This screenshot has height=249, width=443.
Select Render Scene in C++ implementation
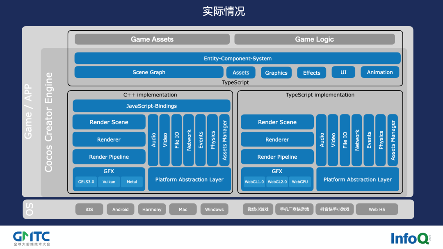coord(109,122)
